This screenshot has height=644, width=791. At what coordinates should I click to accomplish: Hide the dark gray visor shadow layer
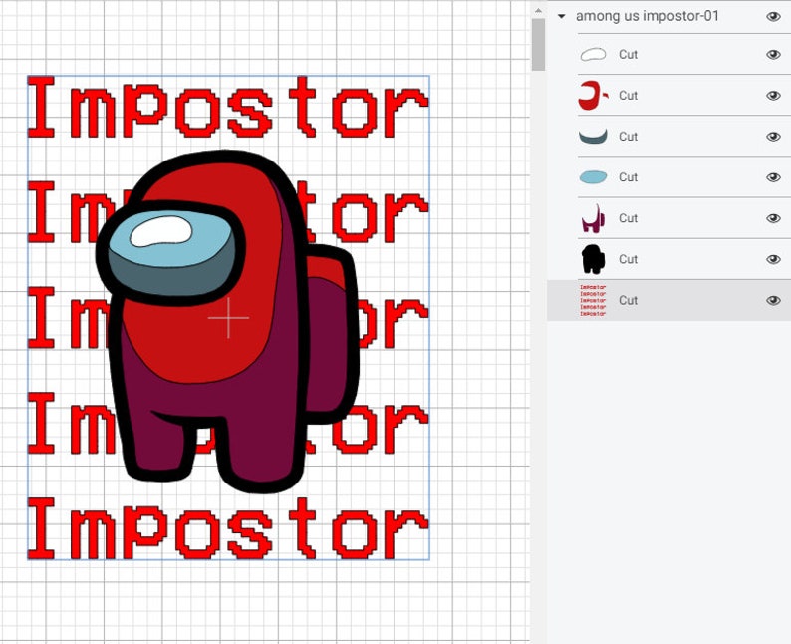point(773,137)
